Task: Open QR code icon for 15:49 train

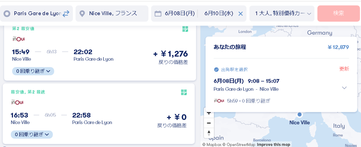Action: (x=185, y=29)
